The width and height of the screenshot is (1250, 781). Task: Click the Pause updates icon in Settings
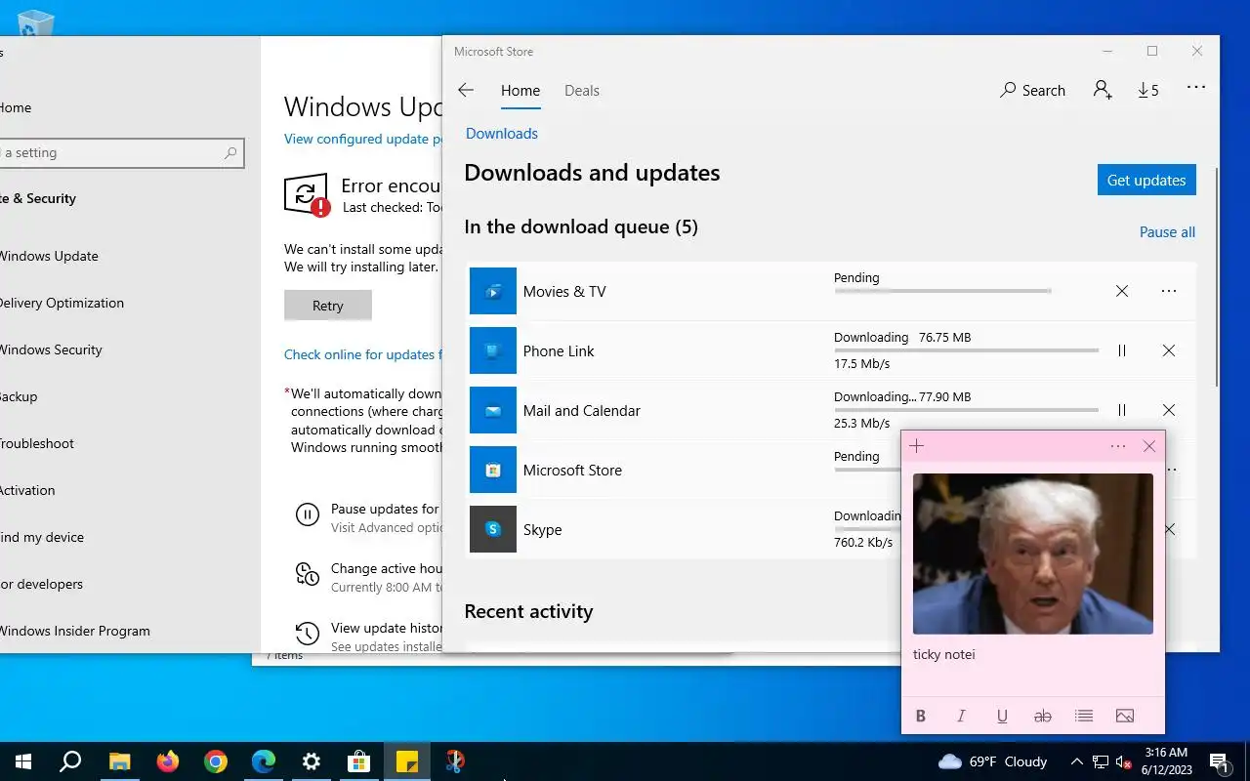308,514
